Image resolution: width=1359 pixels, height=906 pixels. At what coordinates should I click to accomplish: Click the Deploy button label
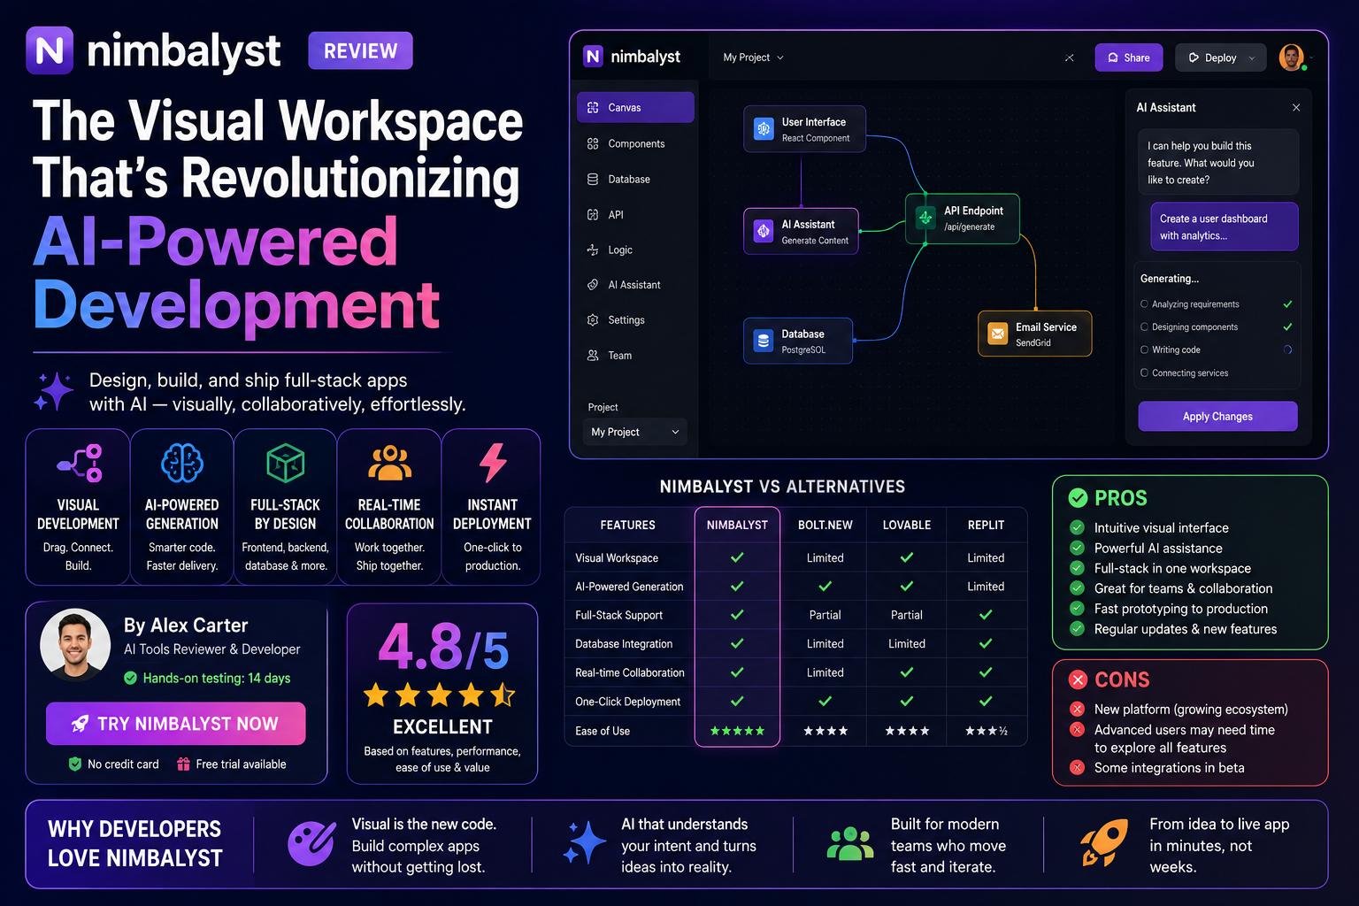click(1220, 58)
